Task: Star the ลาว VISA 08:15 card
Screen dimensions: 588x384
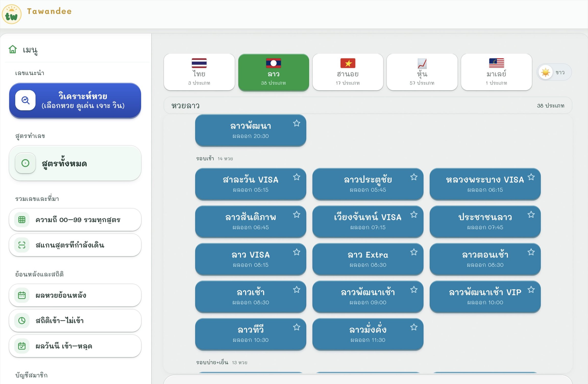Action: 297,252
